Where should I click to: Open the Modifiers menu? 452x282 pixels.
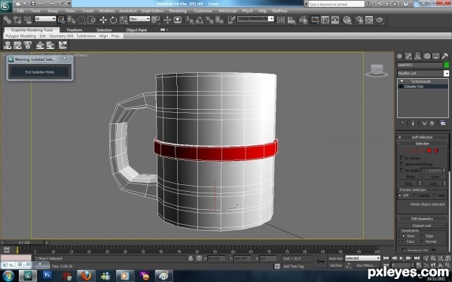[x=107, y=11]
